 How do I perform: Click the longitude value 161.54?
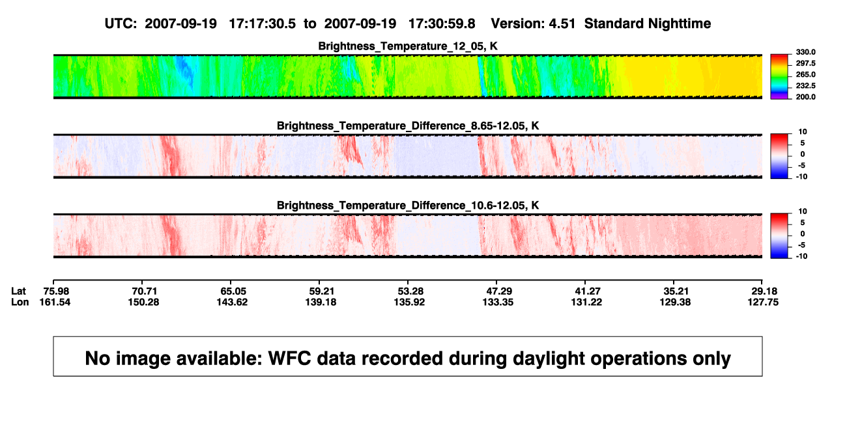tap(56, 302)
